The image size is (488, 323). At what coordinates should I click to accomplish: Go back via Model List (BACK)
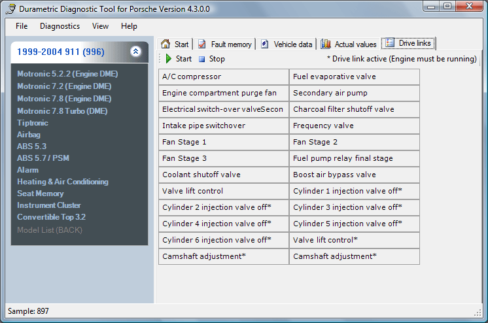pyautogui.click(x=50, y=230)
